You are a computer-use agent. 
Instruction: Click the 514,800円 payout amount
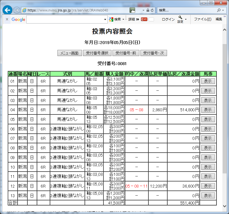coord(190,110)
